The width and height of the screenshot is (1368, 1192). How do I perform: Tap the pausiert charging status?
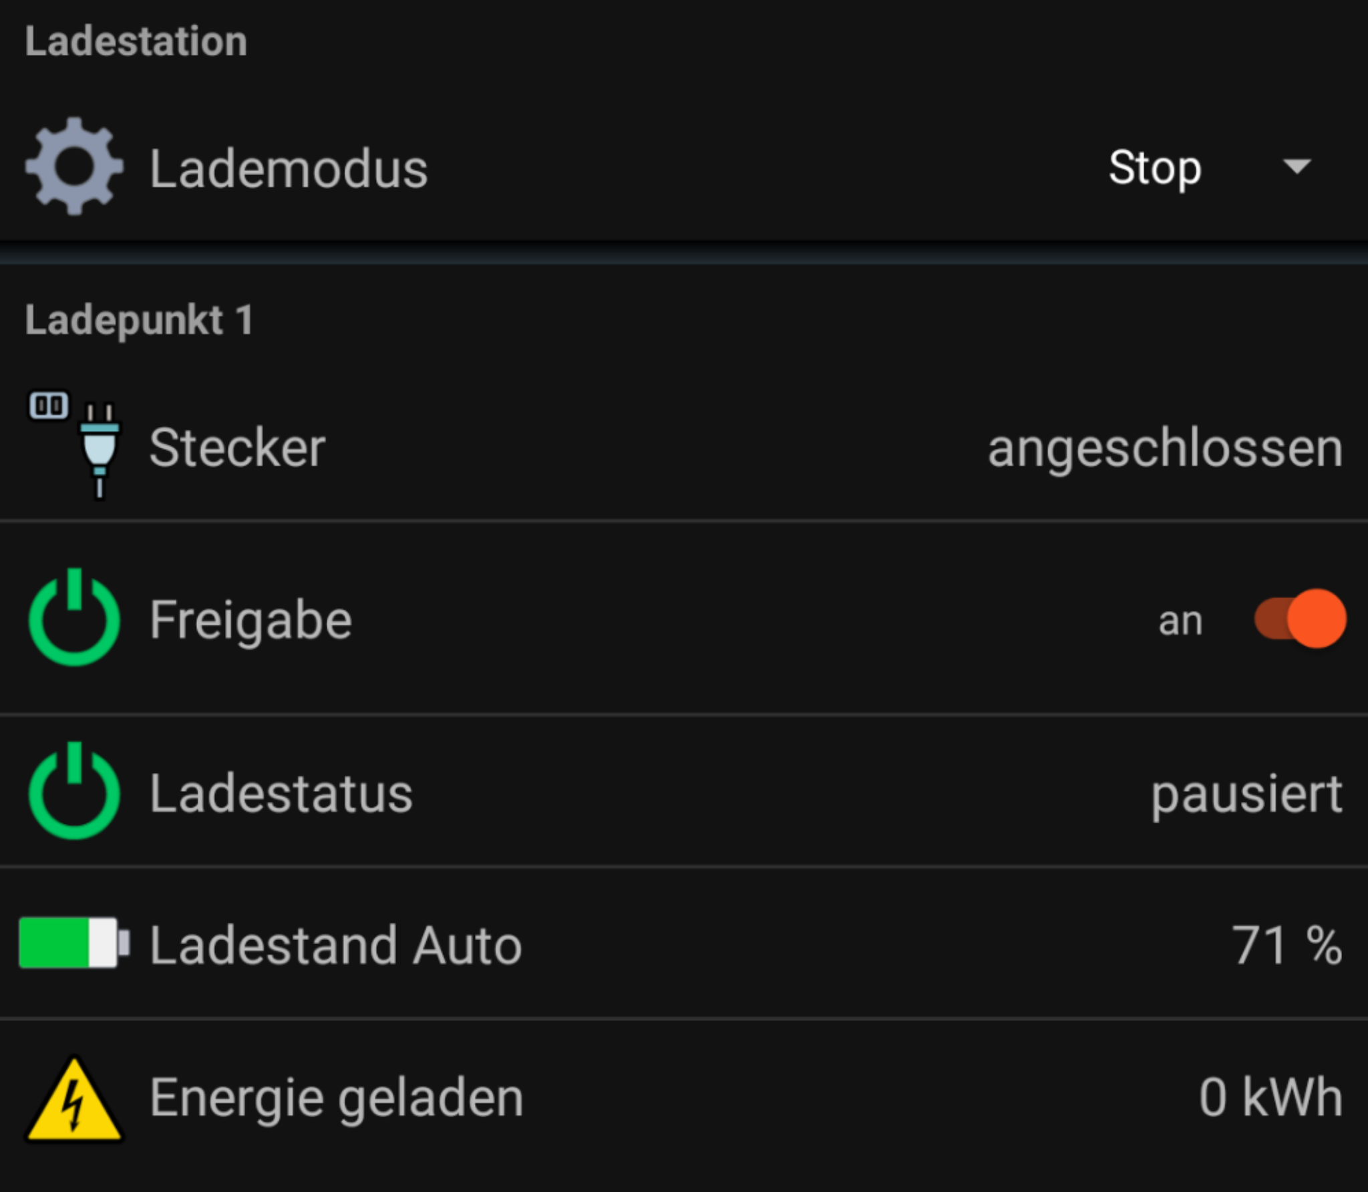[x=1246, y=794]
